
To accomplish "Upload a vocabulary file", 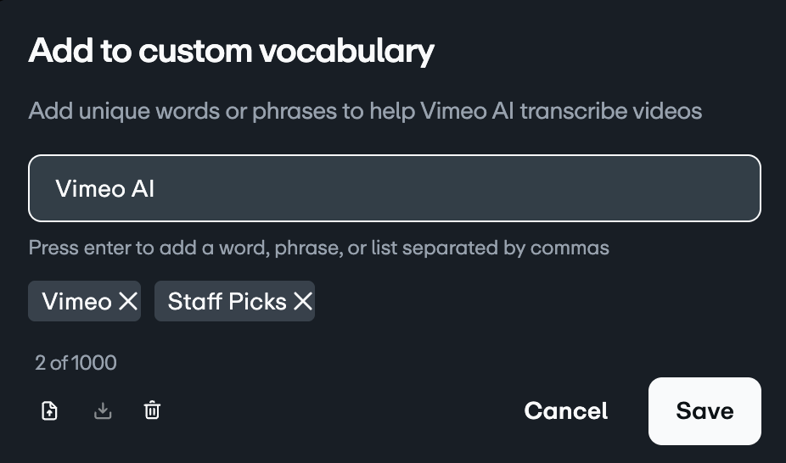I will [50, 411].
